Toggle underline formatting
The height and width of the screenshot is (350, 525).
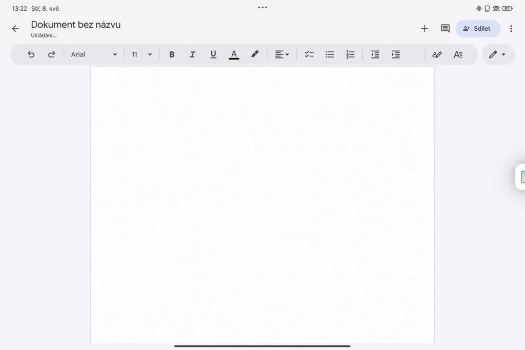213,54
